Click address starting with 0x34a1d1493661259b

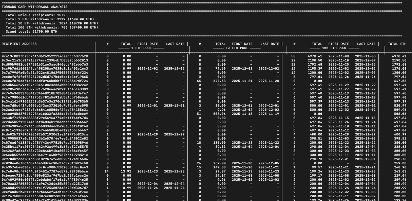45,102
